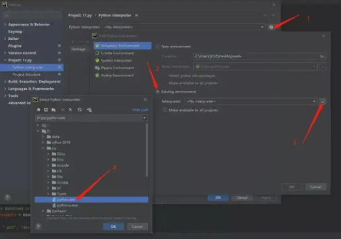341x239 pixels.
Task: Open Project Structure settings page
Action: (26, 74)
